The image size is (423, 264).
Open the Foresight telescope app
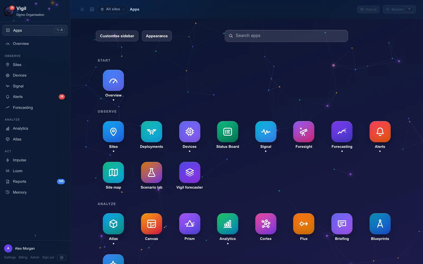pyautogui.click(x=304, y=131)
